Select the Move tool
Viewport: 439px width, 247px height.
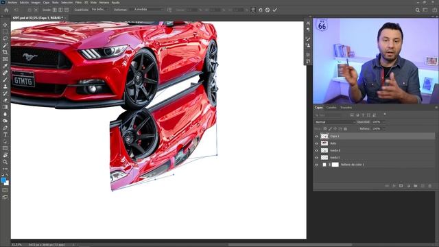pyautogui.click(x=5, y=25)
